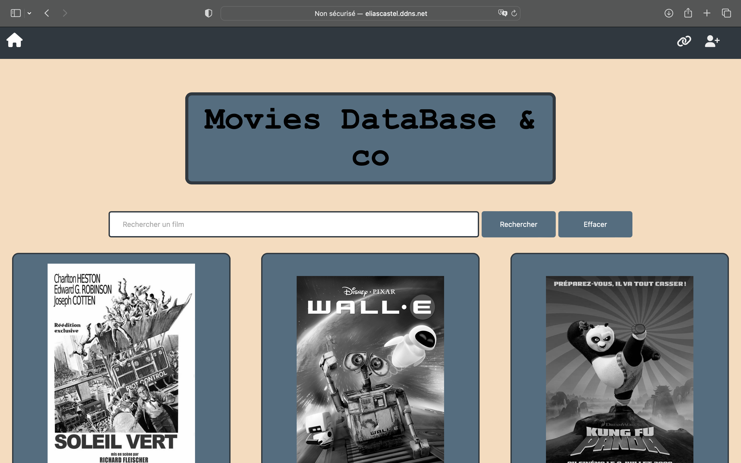The width and height of the screenshot is (741, 463).
Task: Show downloads with the download icon
Action: (x=669, y=13)
